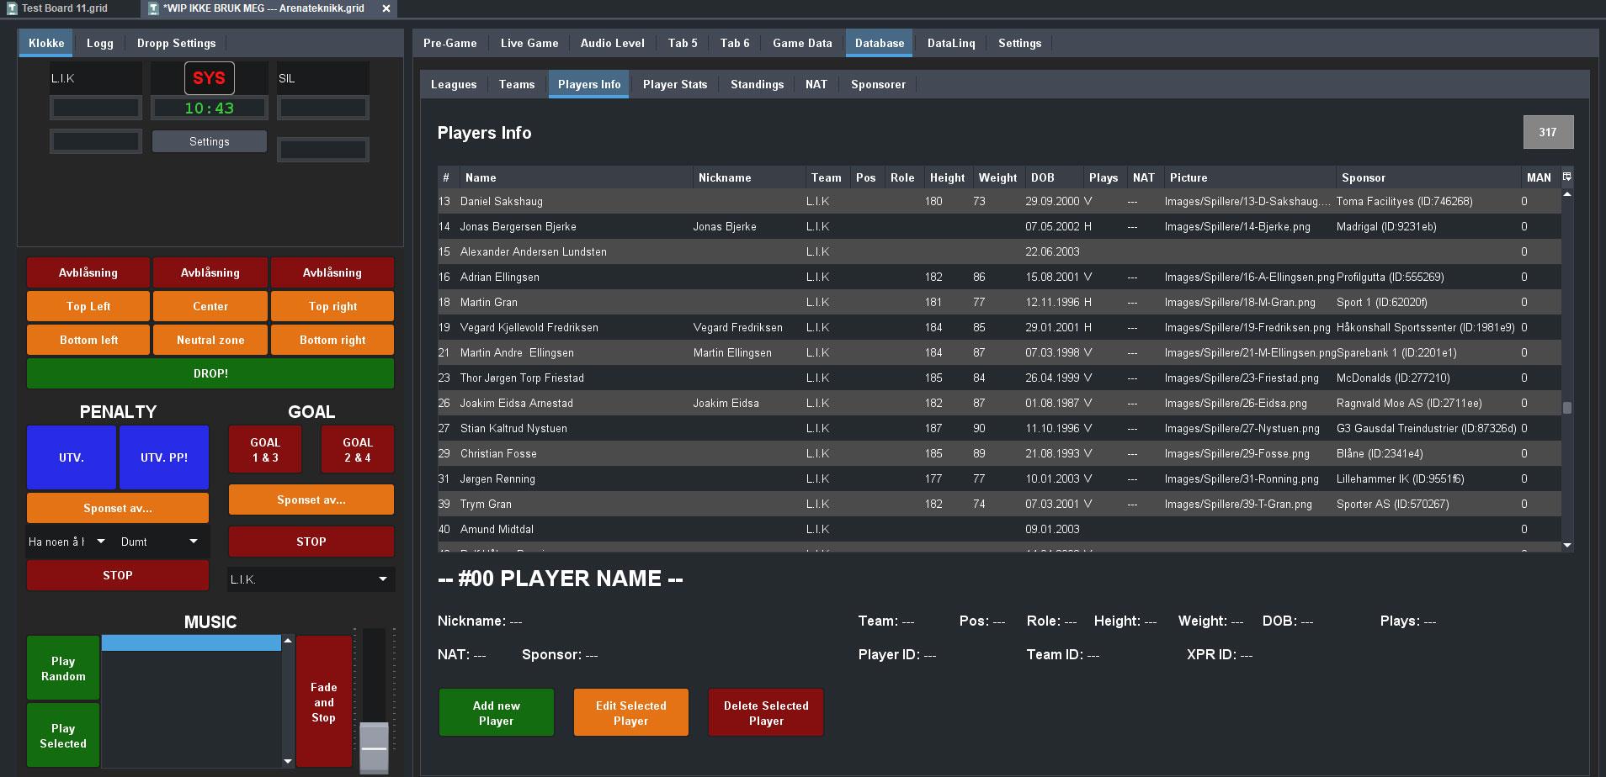Screen dimensions: 1606x777
Task: Open the Logg tab
Action: 99,43
